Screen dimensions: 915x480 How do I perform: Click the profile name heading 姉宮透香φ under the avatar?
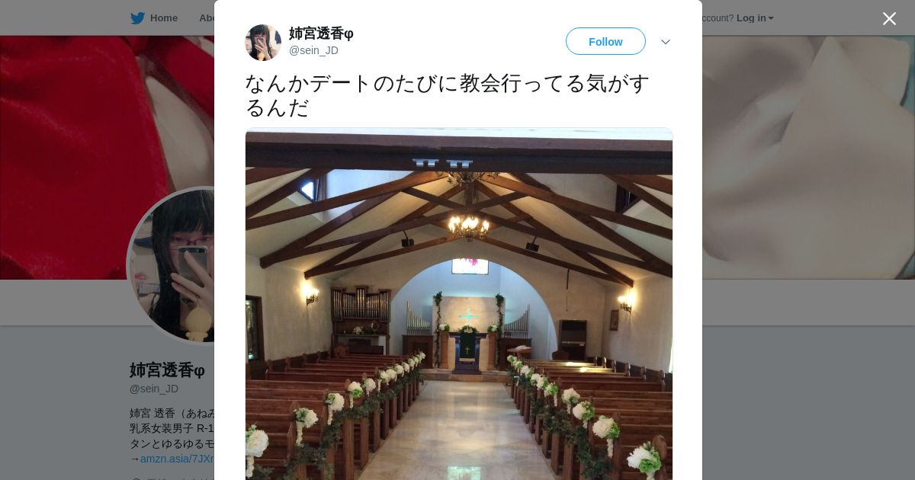[167, 370]
